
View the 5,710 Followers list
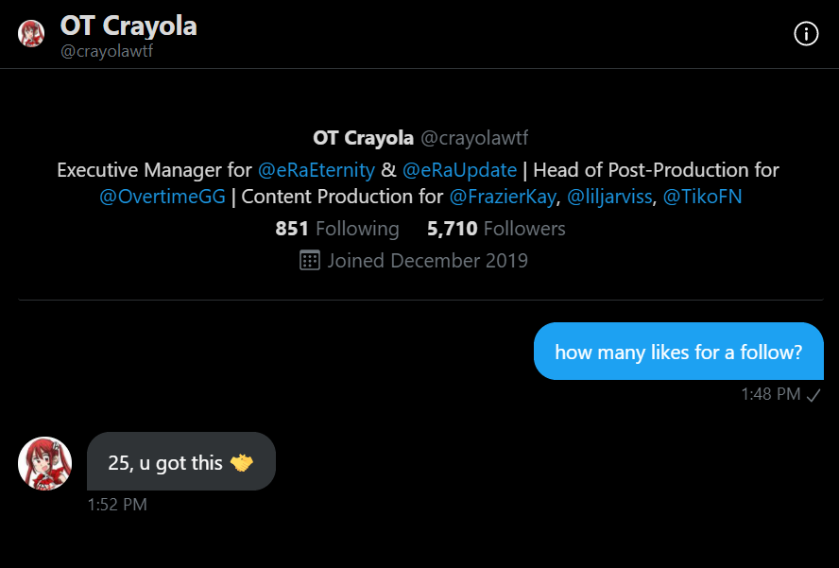tap(496, 229)
